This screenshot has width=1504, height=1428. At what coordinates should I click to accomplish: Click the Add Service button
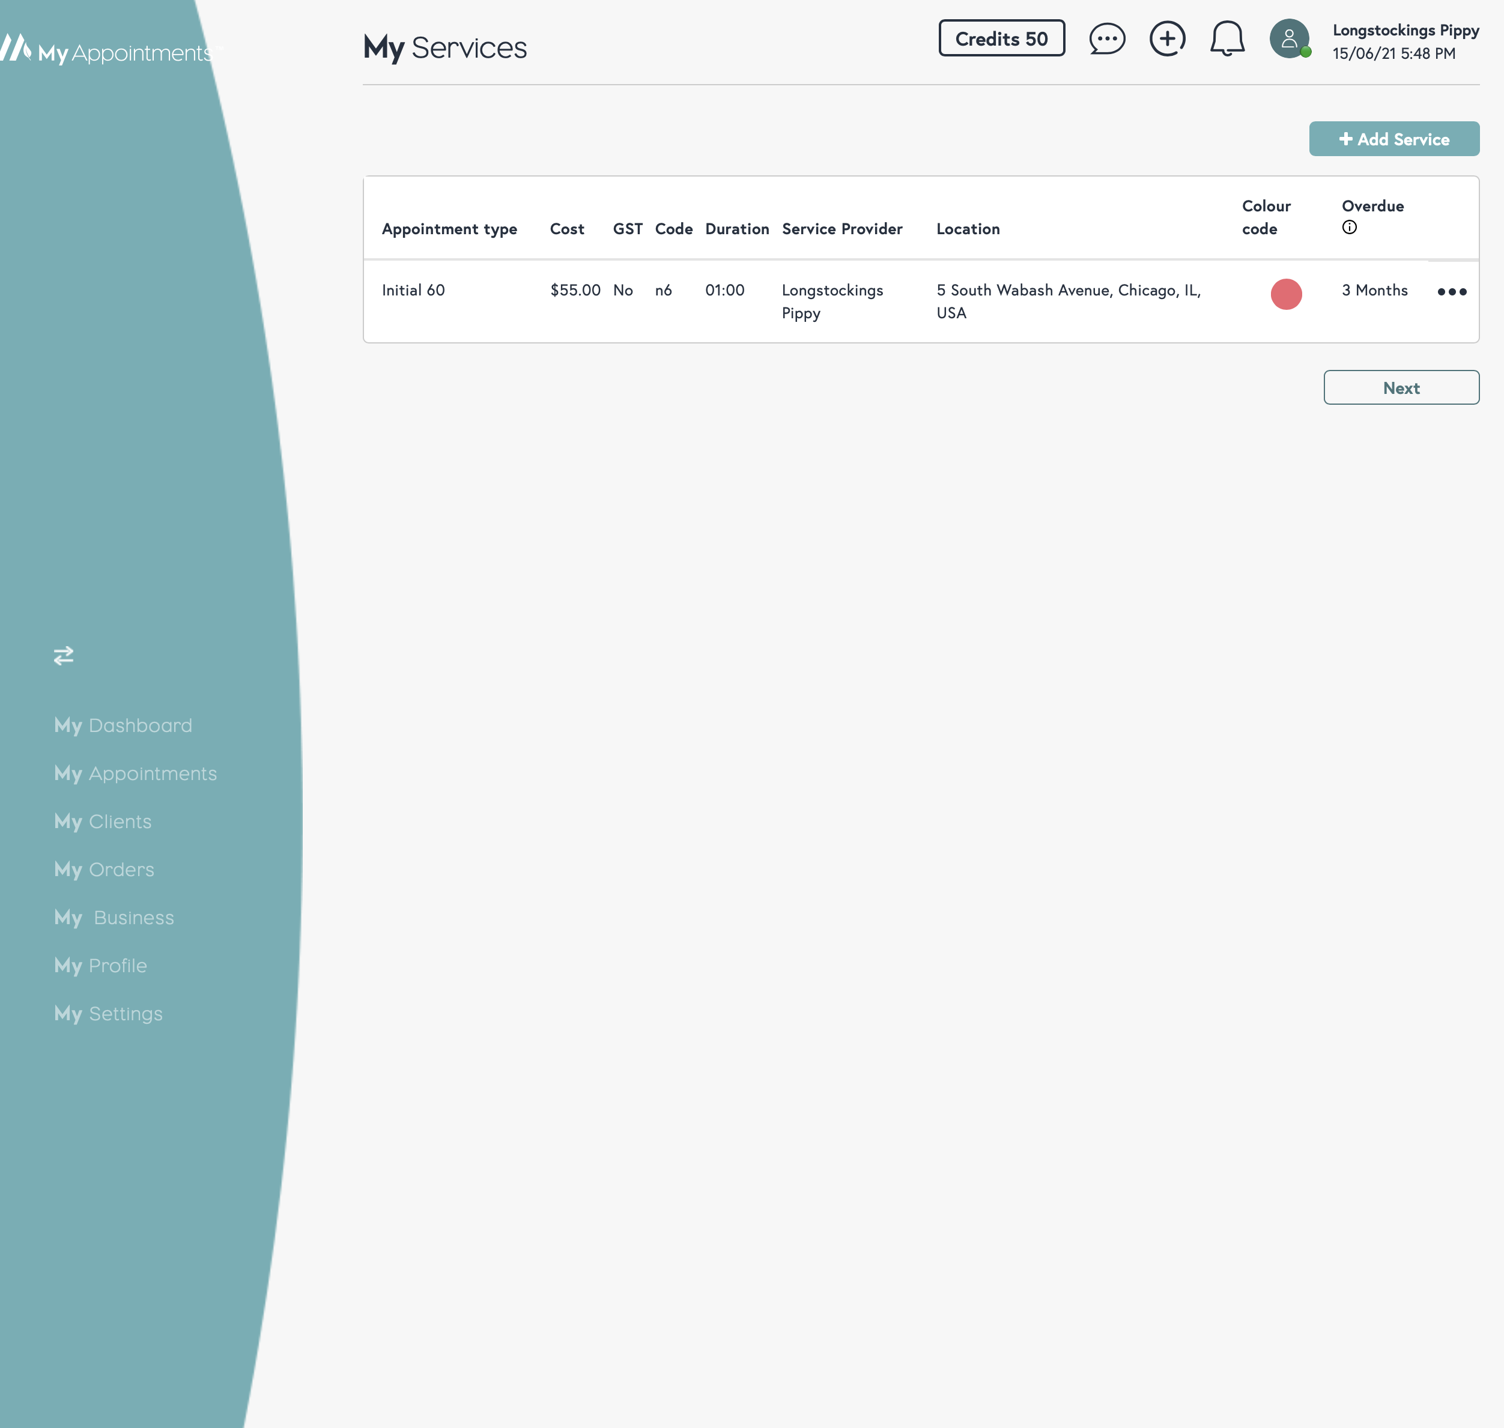coord(1393,139)
